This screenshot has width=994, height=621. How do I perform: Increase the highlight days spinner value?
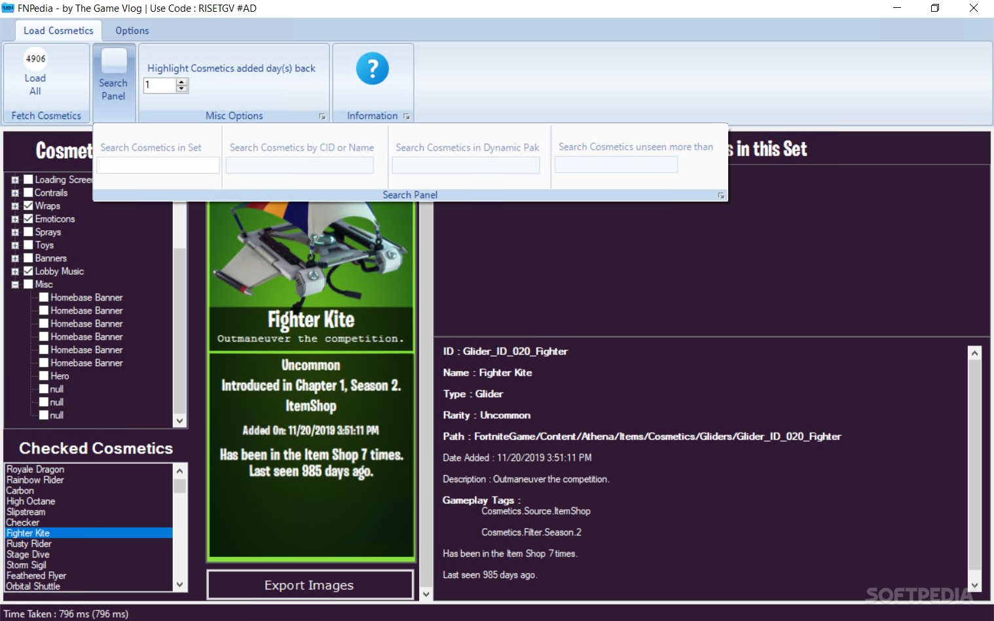point(182,82)
